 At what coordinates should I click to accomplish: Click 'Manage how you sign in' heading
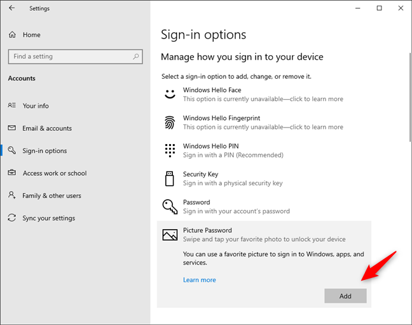pyautogui.click(x=242, y=56)
